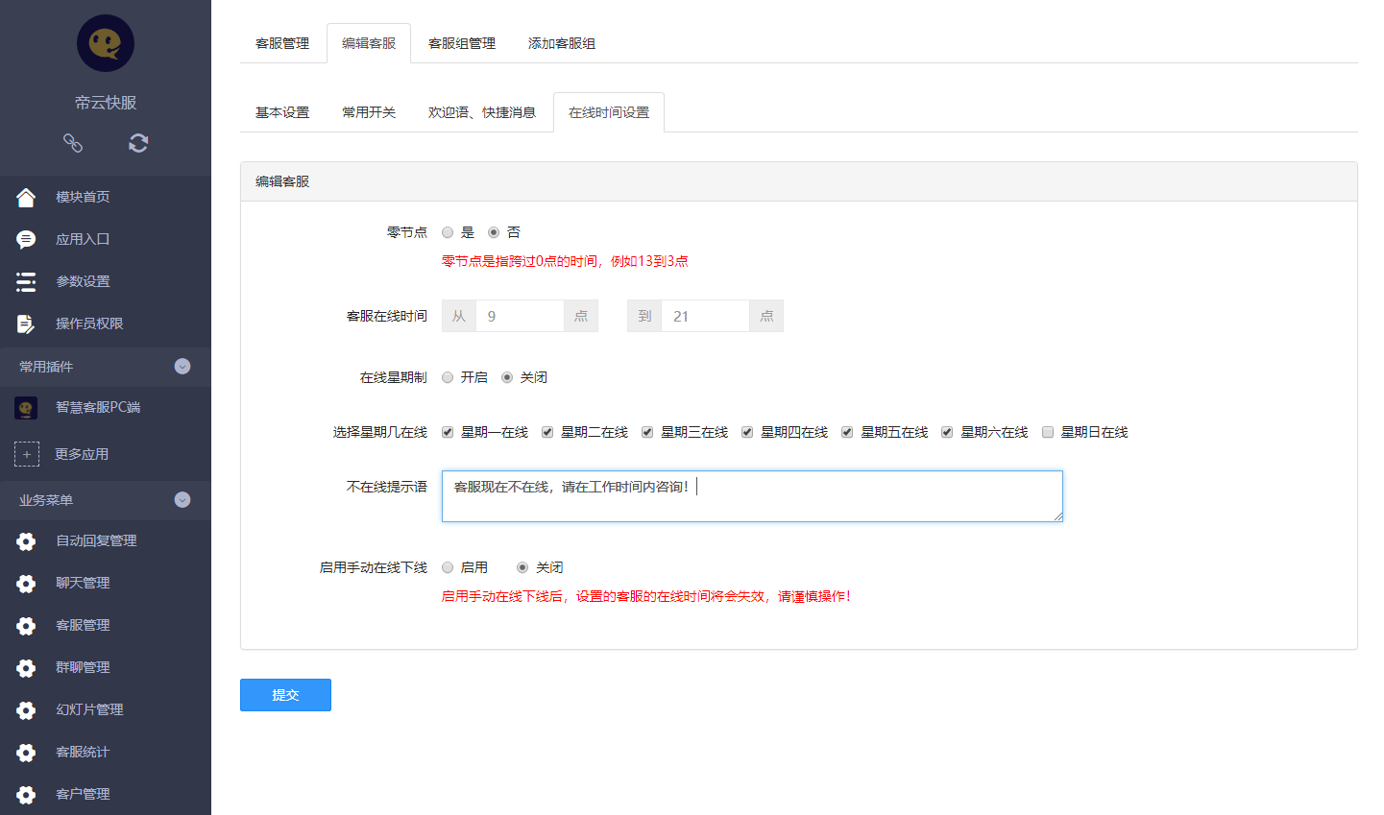Select 启用 for 启用手动在线下线
Screen dimensions: 1384x815
click(x=448, y=567)
